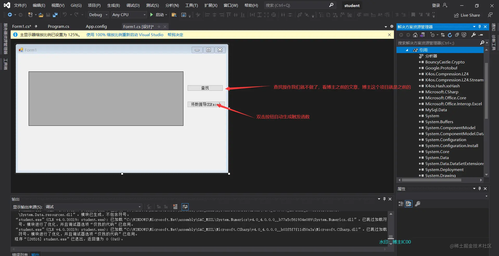Screen dimensions: 499x256
Task: Open file via the folder icon
Action: (x=41, y=15)
